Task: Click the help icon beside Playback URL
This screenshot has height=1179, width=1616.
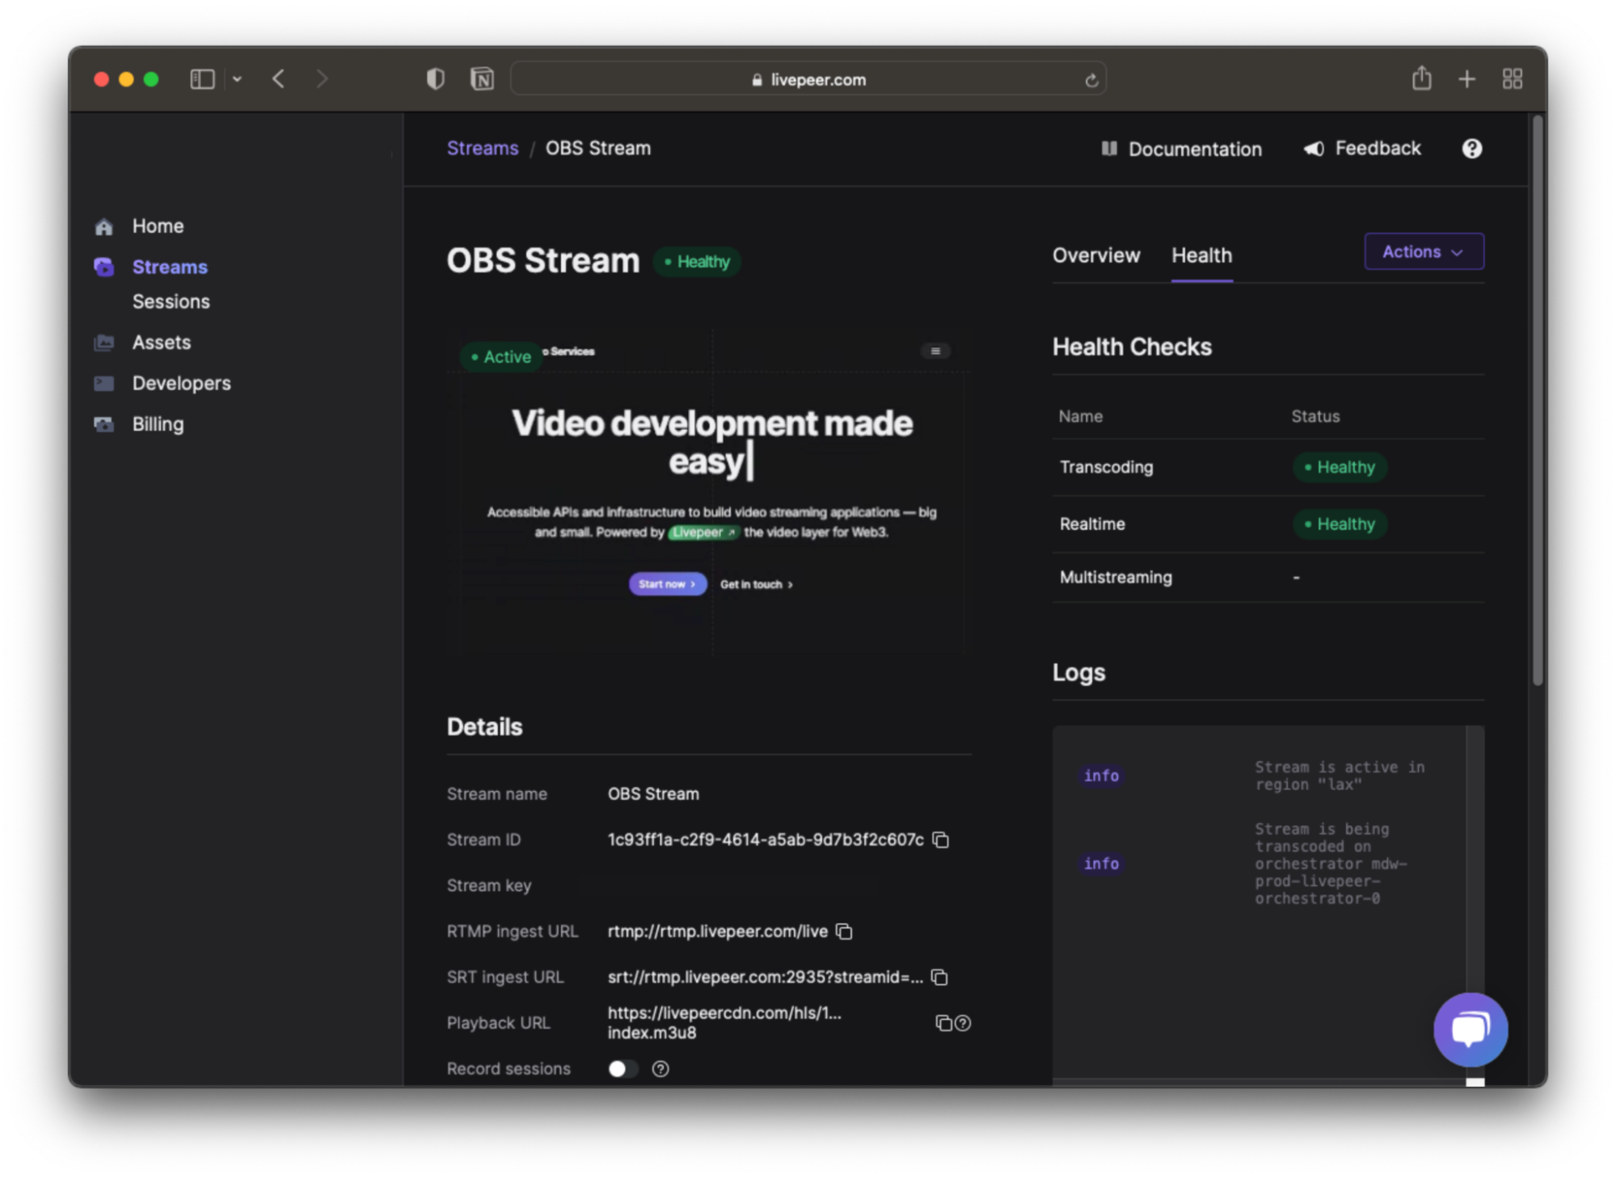Action: click(963, 1023)
